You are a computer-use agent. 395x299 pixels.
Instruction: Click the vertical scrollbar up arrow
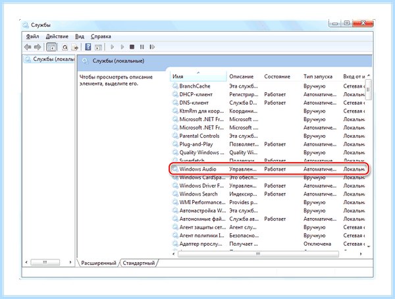tap(369, 75)
